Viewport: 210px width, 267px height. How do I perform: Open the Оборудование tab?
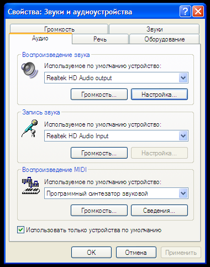click(165, 39)
